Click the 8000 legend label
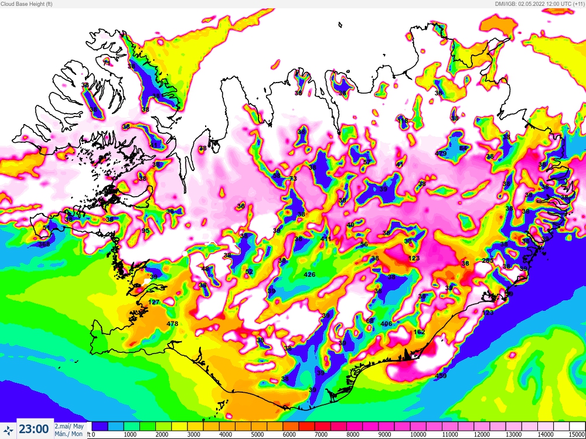This screenshot has height=439, width=586. pos(352,434)
